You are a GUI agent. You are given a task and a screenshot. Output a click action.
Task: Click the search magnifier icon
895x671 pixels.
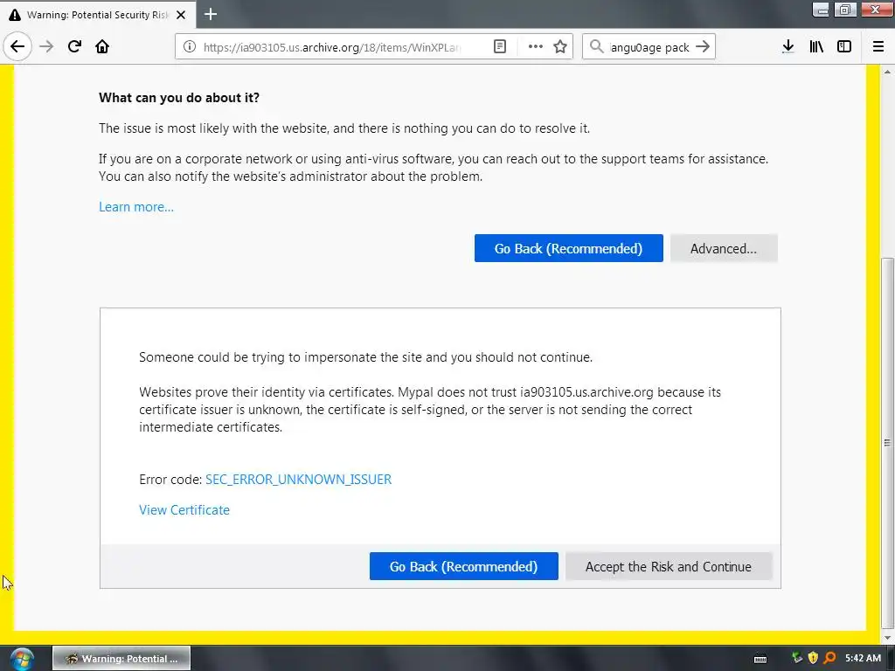point(596,47)
